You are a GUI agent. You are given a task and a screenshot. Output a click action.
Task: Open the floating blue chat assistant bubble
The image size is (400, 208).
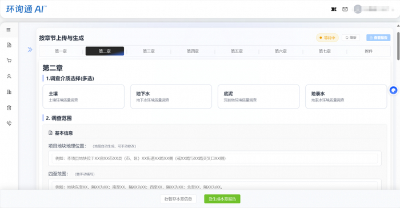point(393,90)
